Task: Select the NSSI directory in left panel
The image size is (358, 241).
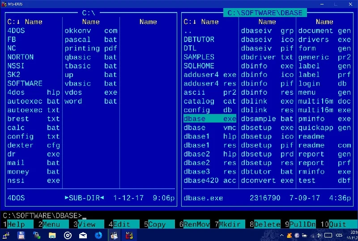Action: [x=34, y=66]
